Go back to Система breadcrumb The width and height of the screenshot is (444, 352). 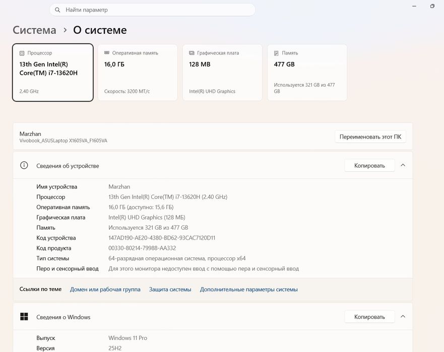point(35,30)
